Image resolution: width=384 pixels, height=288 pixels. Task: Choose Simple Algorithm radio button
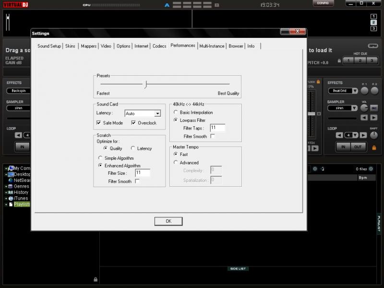click(100, 158)
